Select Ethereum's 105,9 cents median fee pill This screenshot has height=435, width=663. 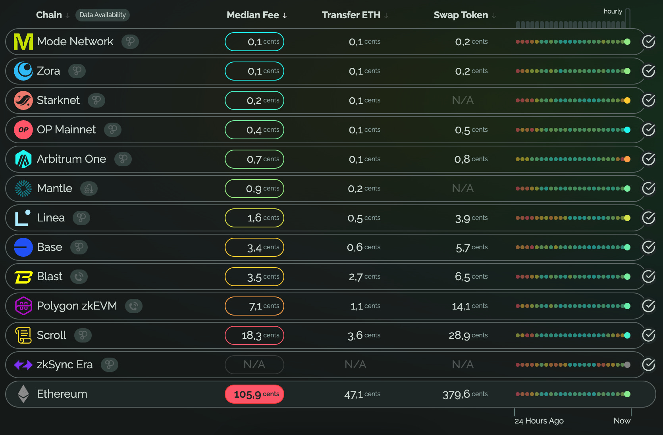pos(254,394)
